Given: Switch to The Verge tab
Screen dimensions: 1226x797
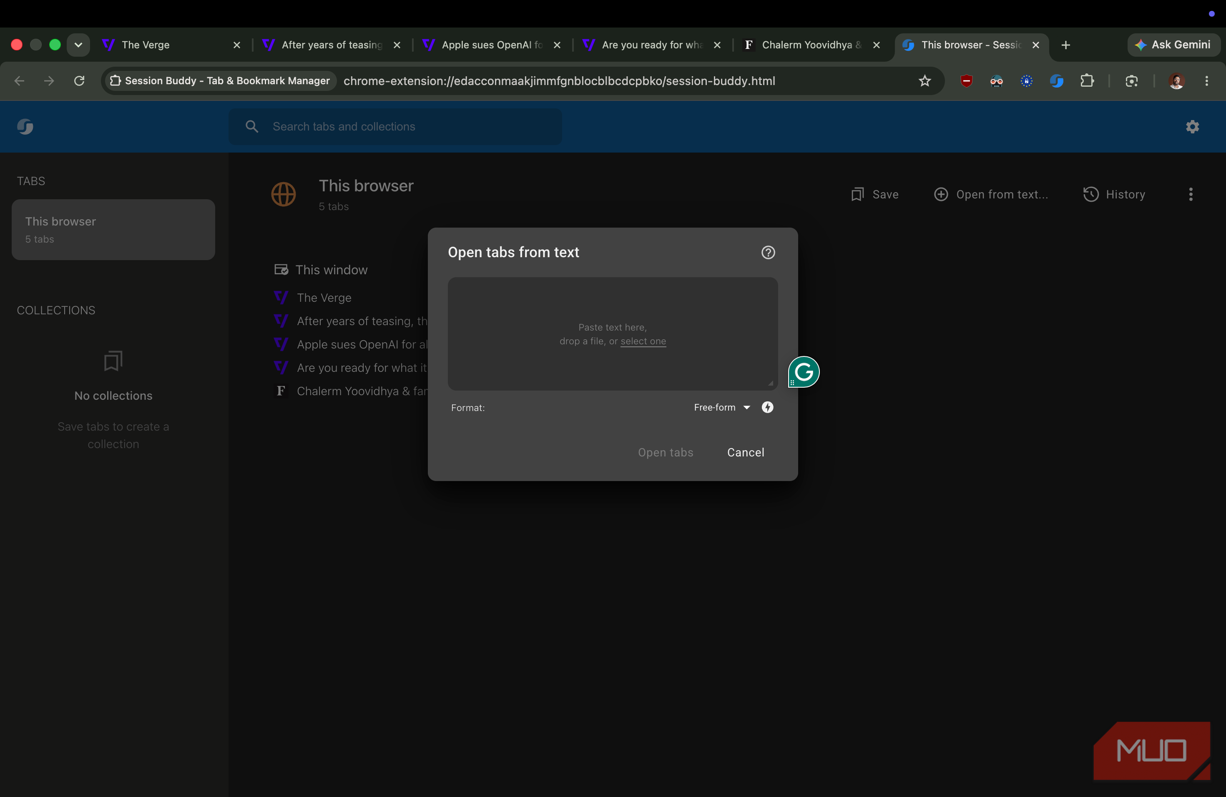Looking at the screenshot, I should pos(170,45).
